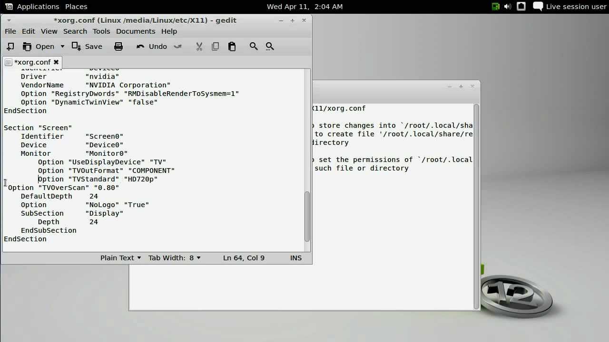Open the gedit window menu arrow in titlebar
The width and height of the screenshot is (609, 342).
pos(9,20)
